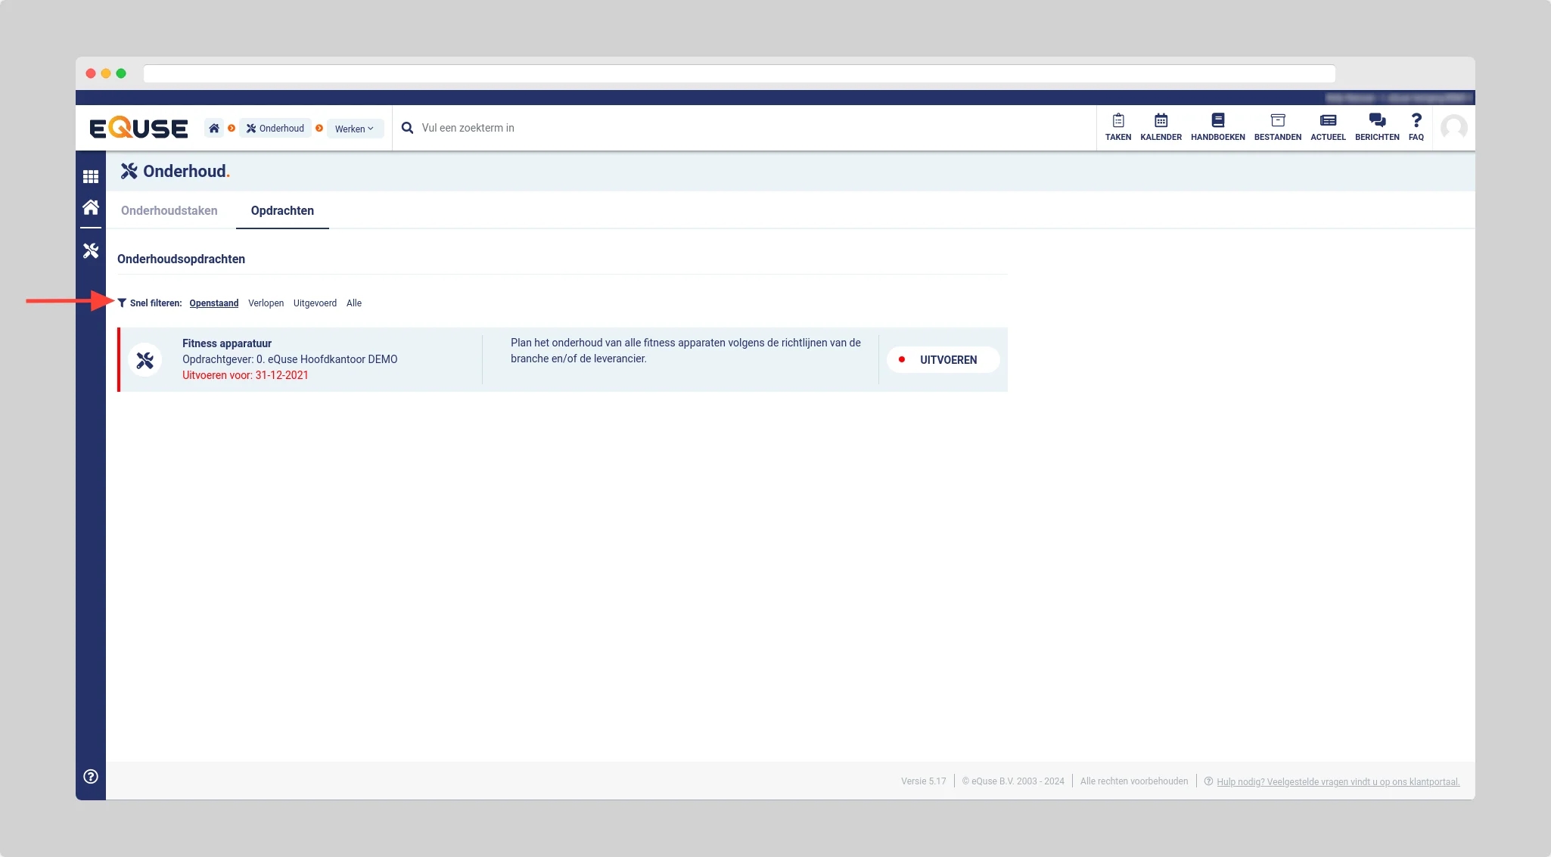Switch to the Onderhoudstaken tab
Screen dimensions: 1551x857
coord(169,210)
